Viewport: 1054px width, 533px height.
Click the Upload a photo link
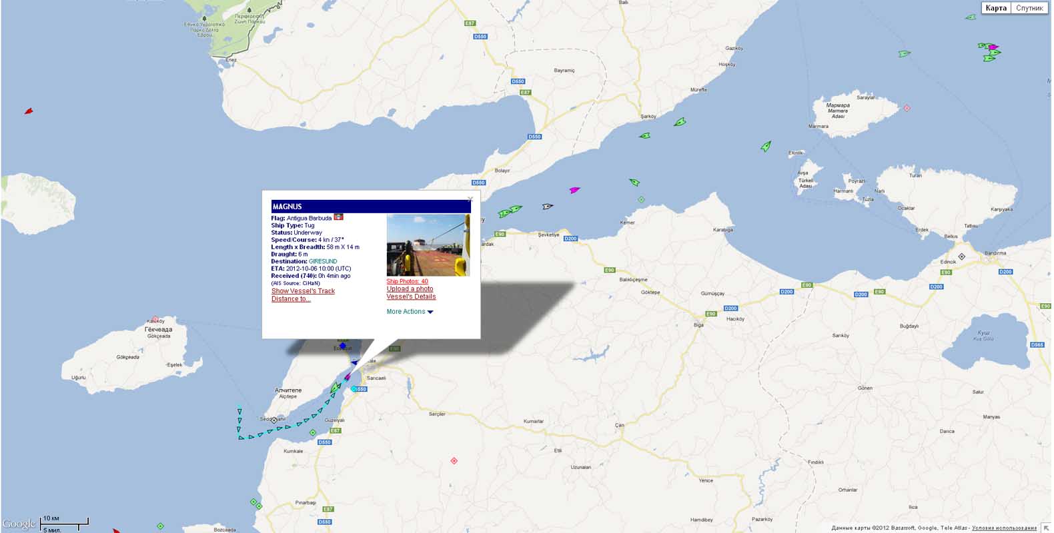[x=410, y=289]
